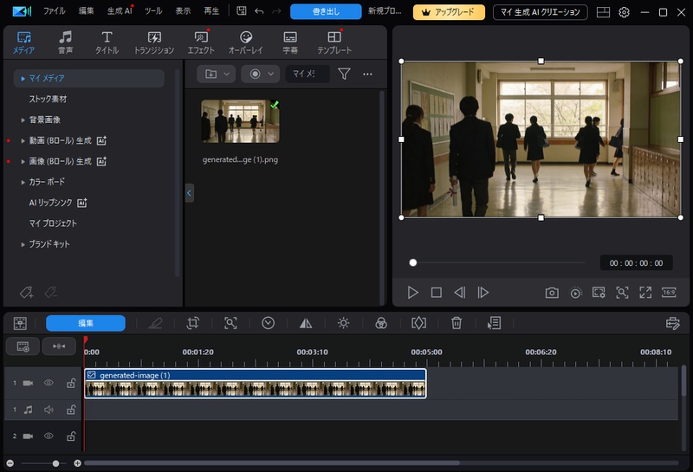Open the color adjustment sun icon
The width and height of the screenshot is (693, 472).
point(343,323)
